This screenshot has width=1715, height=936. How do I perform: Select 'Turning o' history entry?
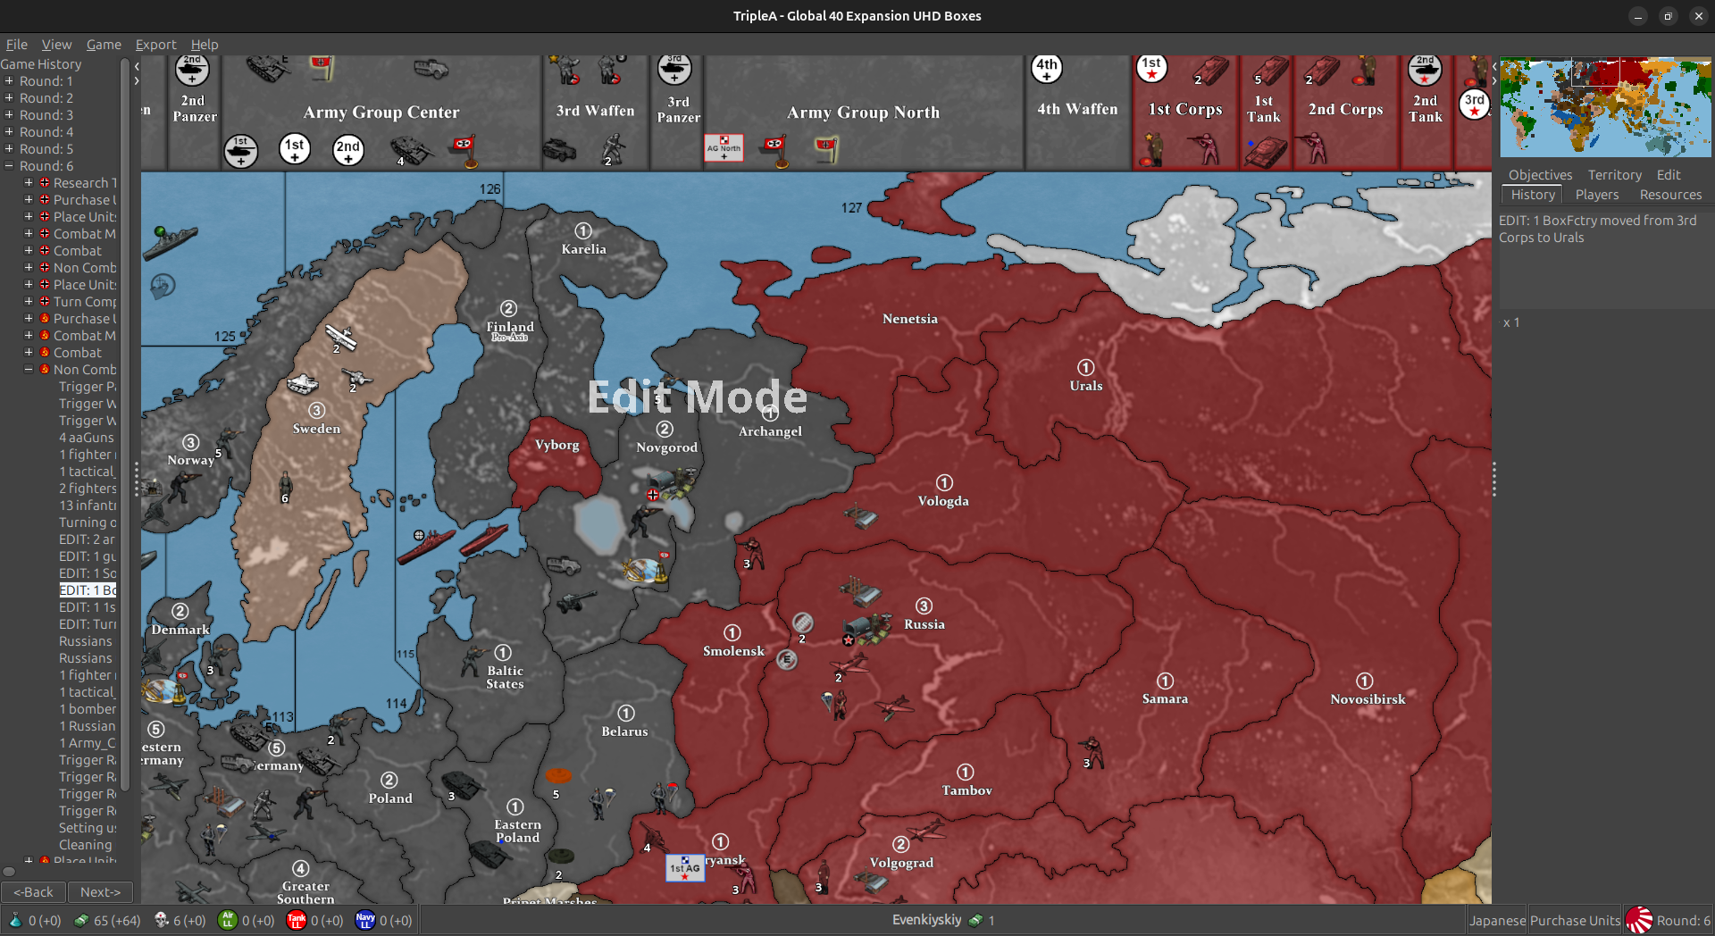click(88, 522)
